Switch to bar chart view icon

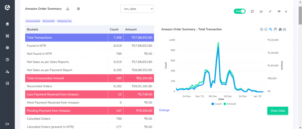point(68,9)
